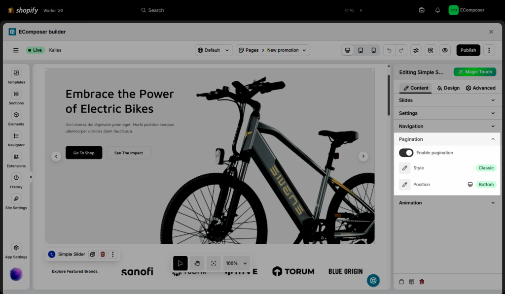Image resolution: width=505 pixels, height=294 pixels.
Task: Click the next slide arrow
Action: (363, 156)
